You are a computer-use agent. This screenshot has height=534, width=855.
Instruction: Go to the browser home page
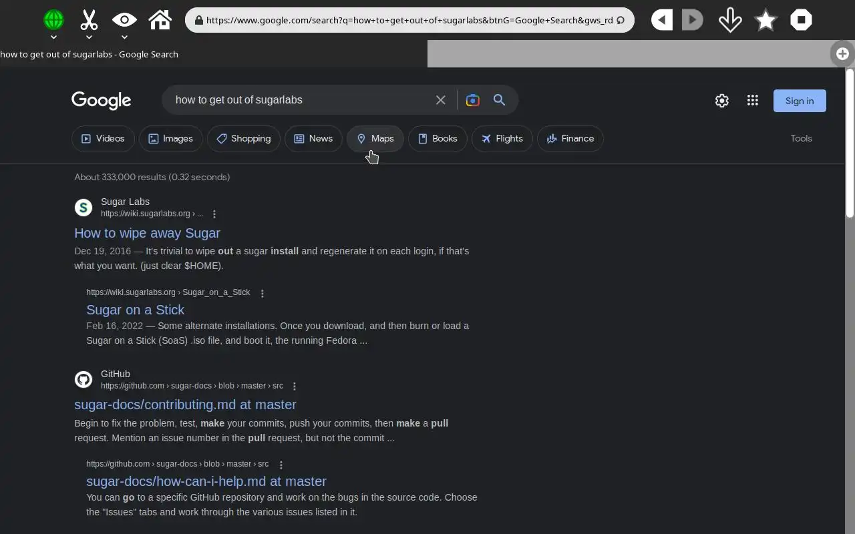tap(160, 19)
